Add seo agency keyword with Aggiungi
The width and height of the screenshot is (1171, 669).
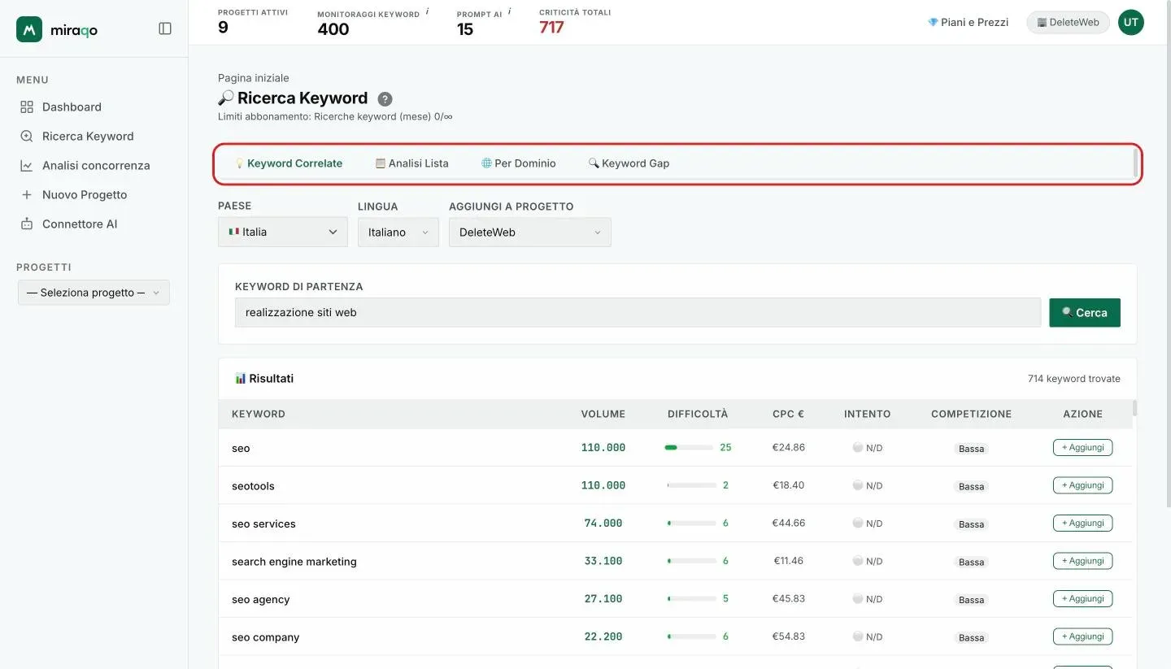[x=1082, y=598]
